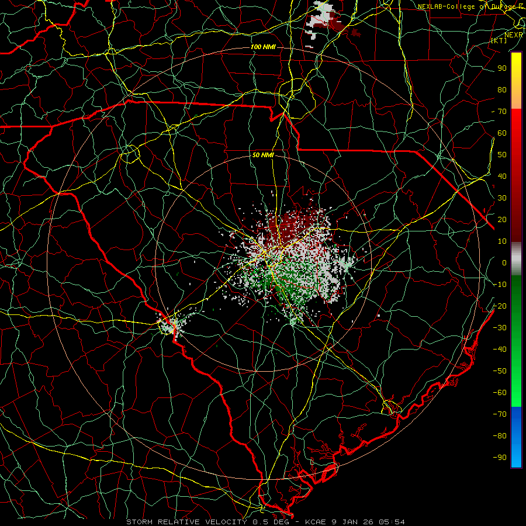Click the 80 value on the velocity scale
Image resolution: width=526 pixels, height=526 pixels.
[502, 90]
